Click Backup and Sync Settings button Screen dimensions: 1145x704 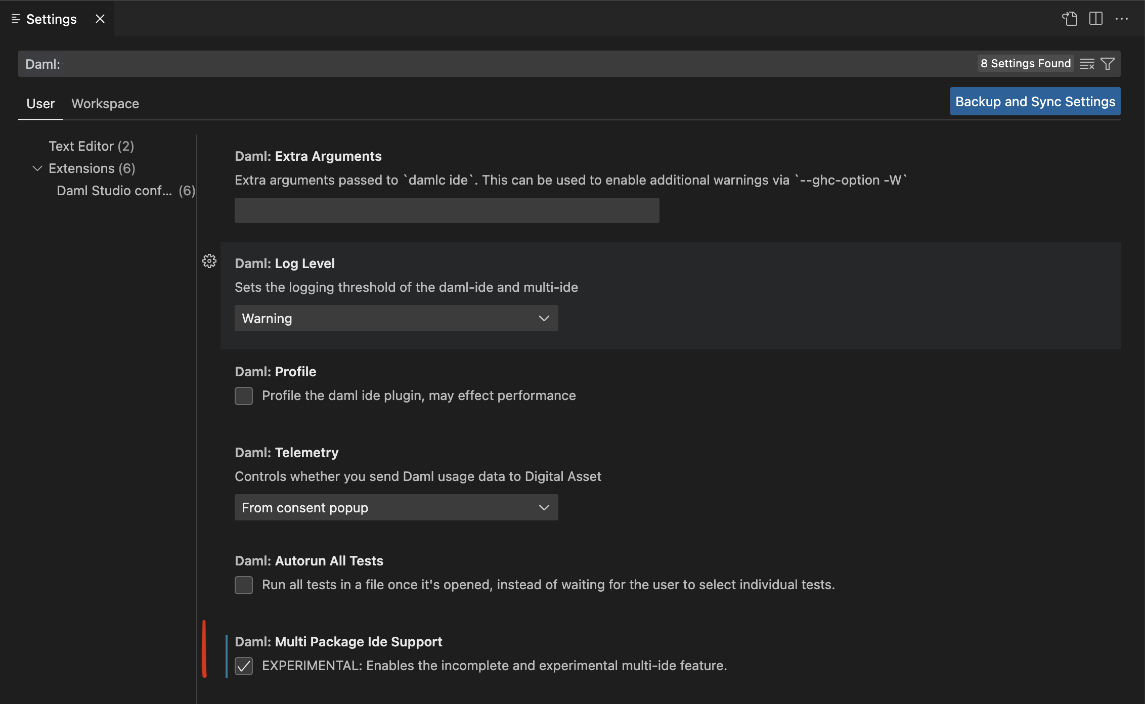pos(1035,101)
